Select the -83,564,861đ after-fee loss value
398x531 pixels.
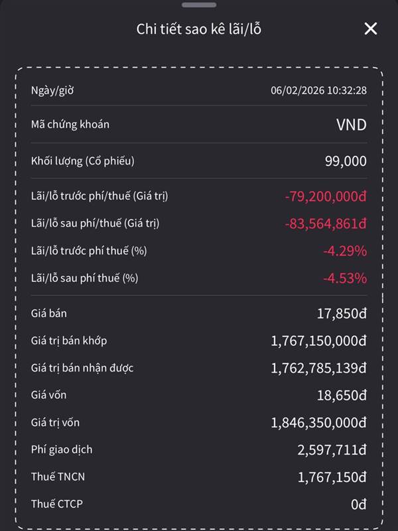pyautogui.click(x=326, y=224)
